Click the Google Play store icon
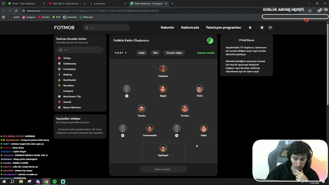 [x=270, y=27]
